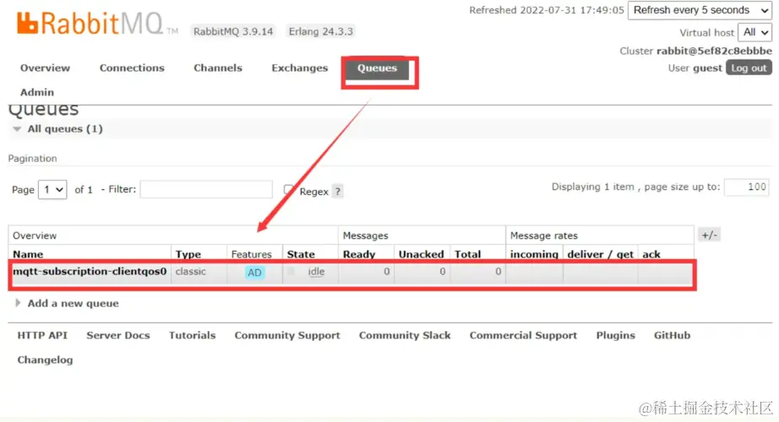Sort by the deliver / get column header

pos(601,254)
